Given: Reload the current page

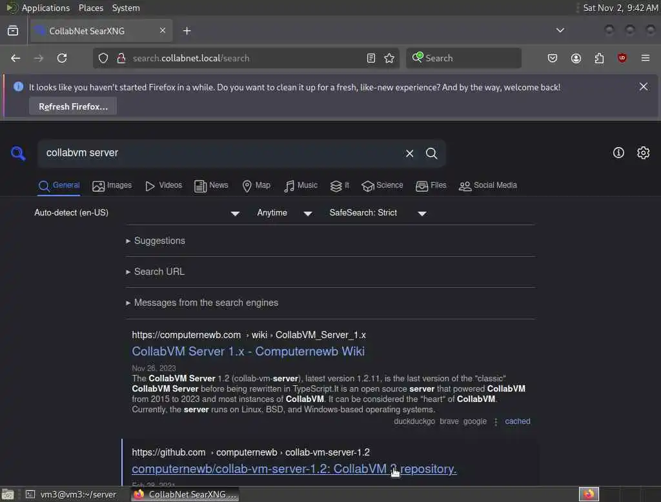Looking at the screenshot, I should point(62,58).
